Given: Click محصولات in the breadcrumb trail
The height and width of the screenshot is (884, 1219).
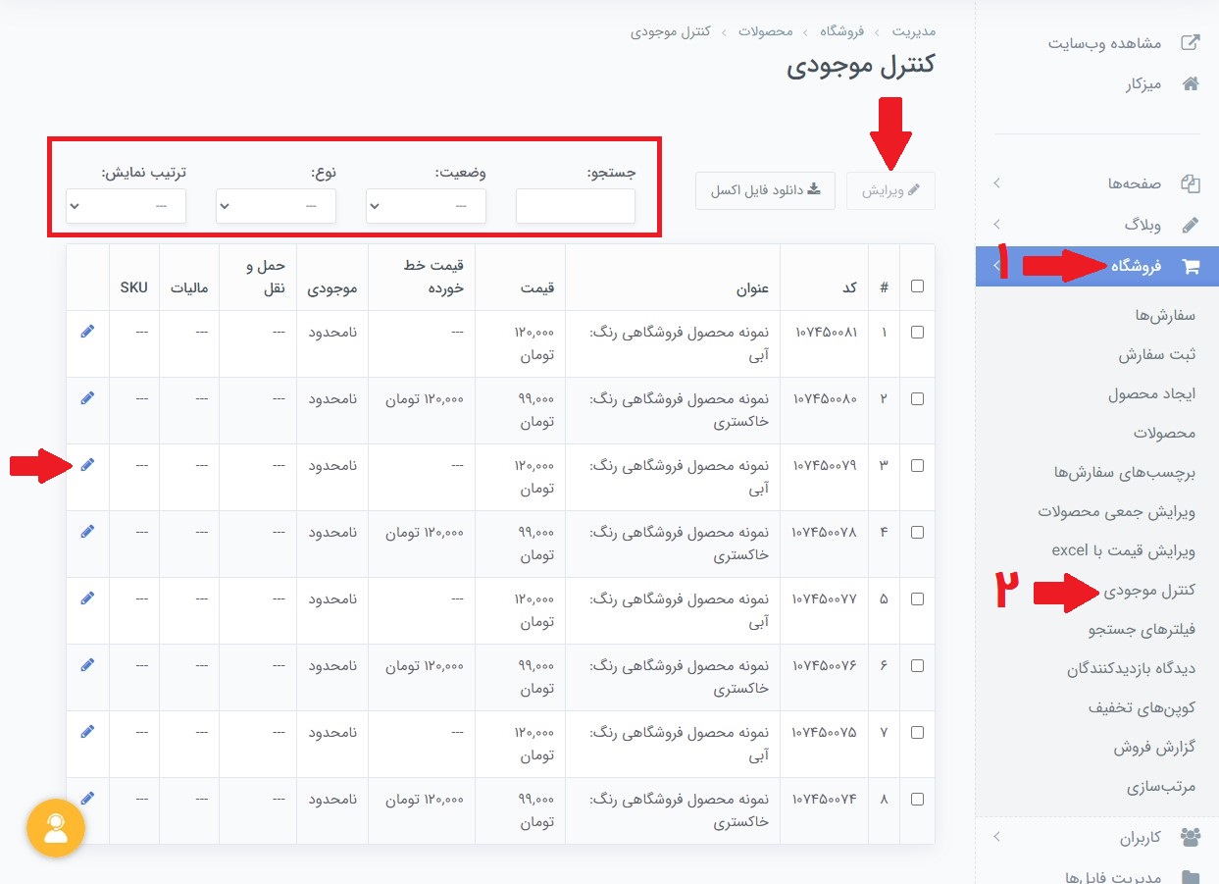Looking at the screenshot, I should [766, 31].
